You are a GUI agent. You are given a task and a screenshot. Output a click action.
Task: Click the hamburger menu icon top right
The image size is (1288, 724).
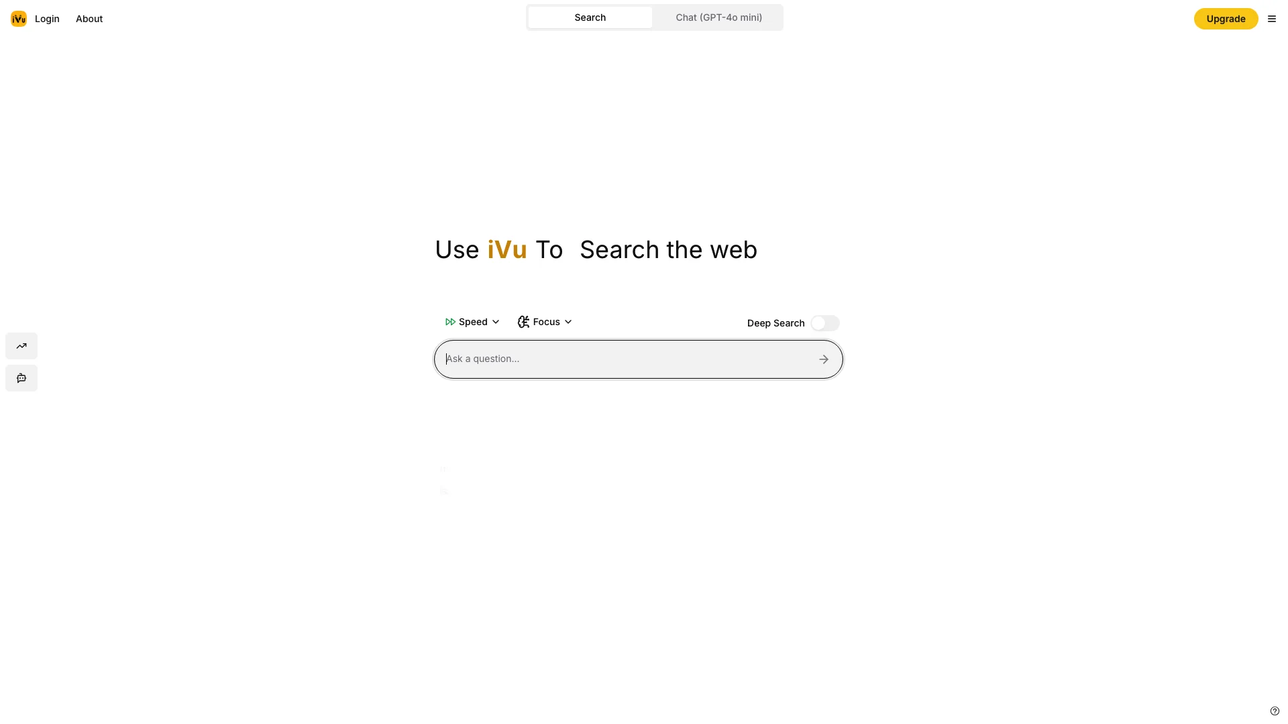point(1272,19)
